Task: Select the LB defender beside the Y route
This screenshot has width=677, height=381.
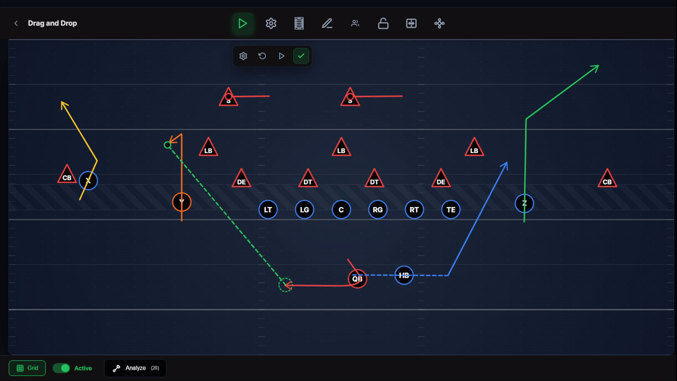Action: click(208, 148)
